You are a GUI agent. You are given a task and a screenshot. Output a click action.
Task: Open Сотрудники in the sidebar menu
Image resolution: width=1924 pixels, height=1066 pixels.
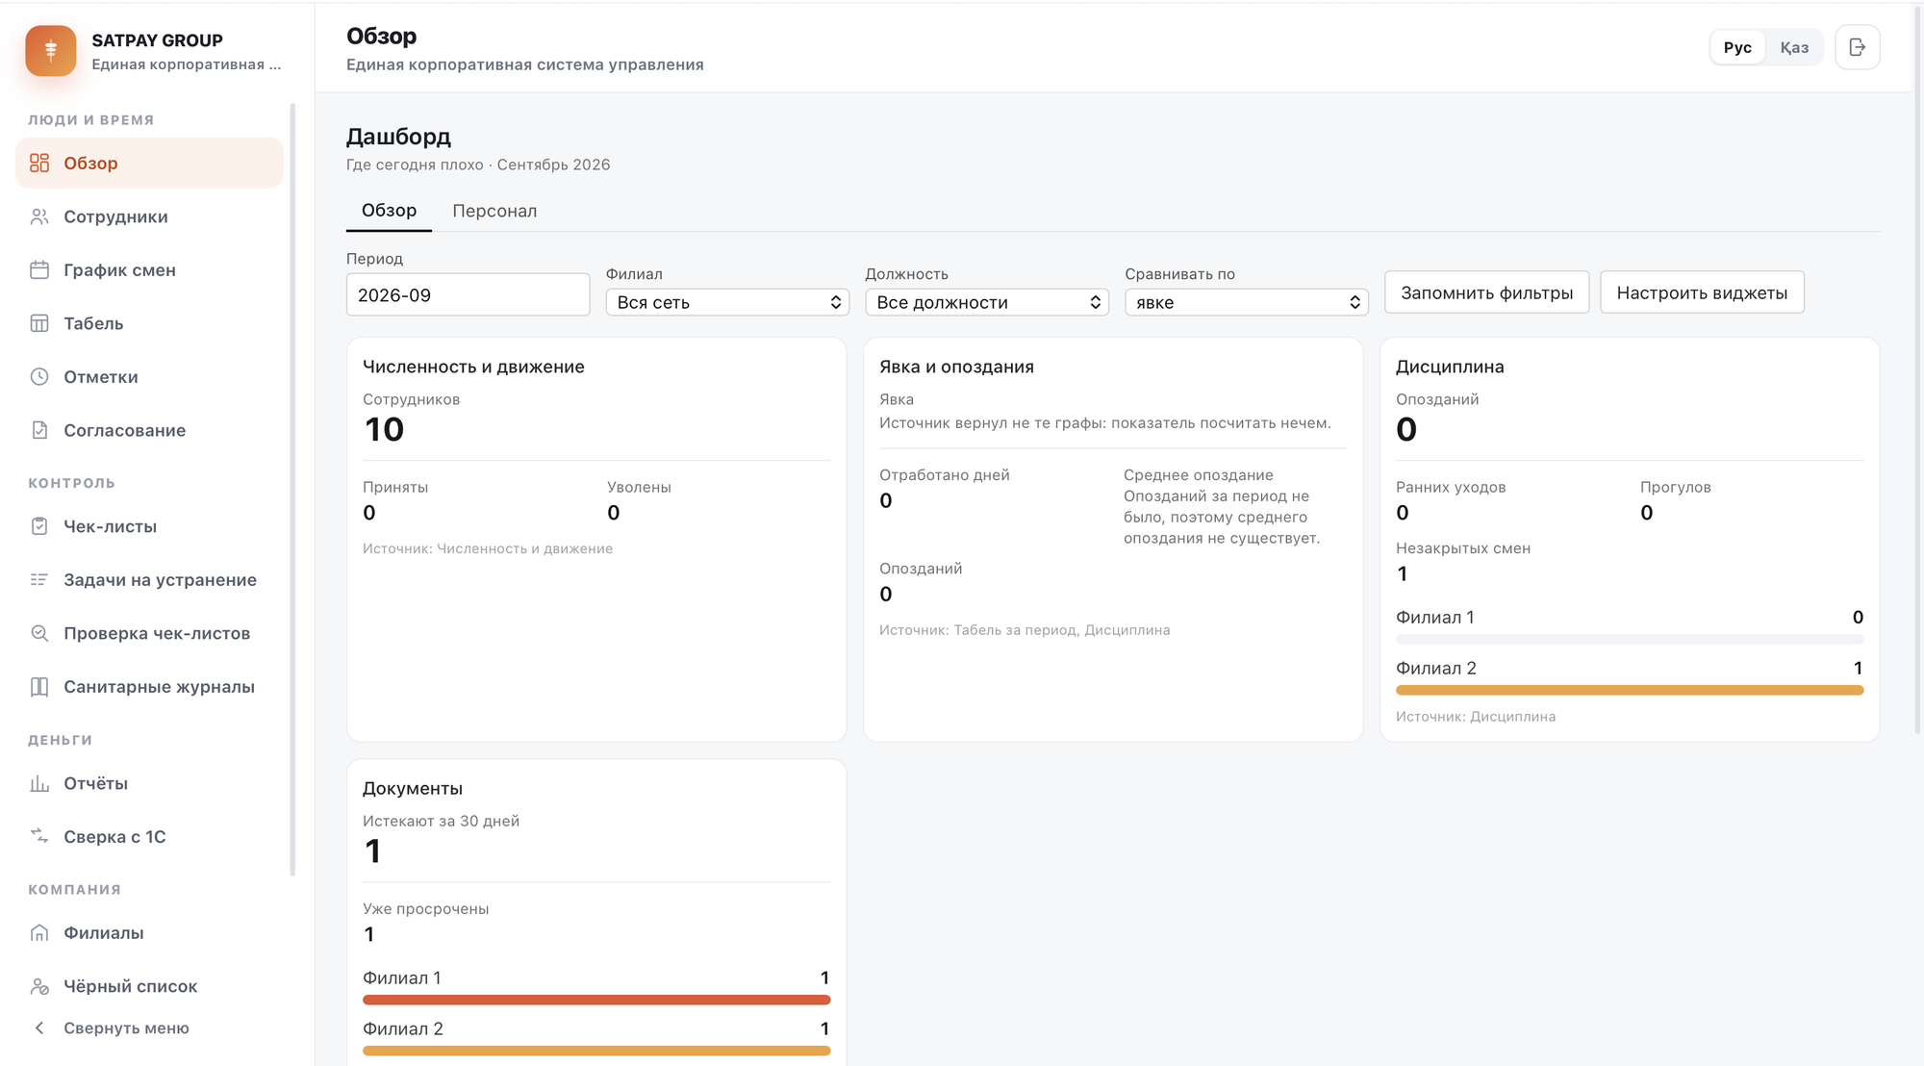(149, 216)
